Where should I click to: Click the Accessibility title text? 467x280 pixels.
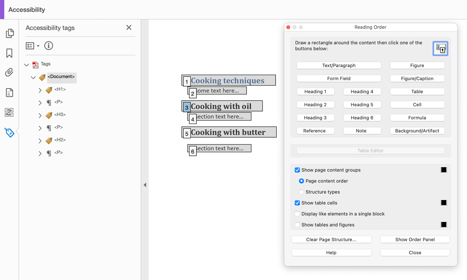[x=27, y=9]
